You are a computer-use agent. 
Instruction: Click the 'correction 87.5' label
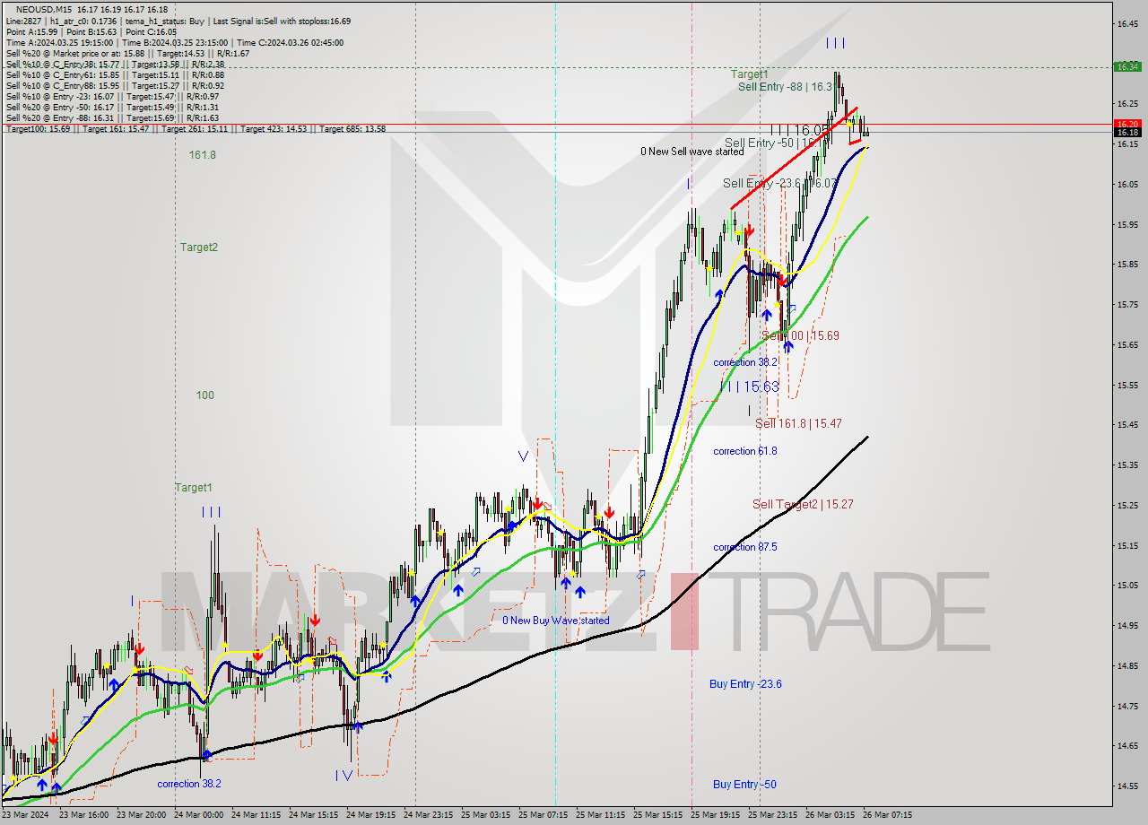tap(745, 547)
